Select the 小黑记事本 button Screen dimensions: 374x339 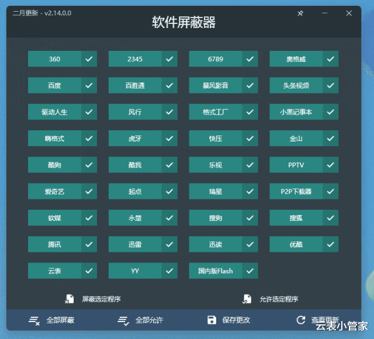296,112
